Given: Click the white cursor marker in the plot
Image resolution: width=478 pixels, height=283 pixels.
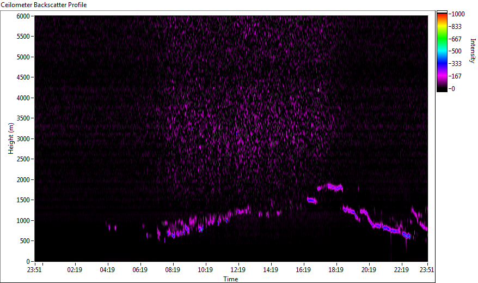Looking at the screenshot, I should point(318,90).
